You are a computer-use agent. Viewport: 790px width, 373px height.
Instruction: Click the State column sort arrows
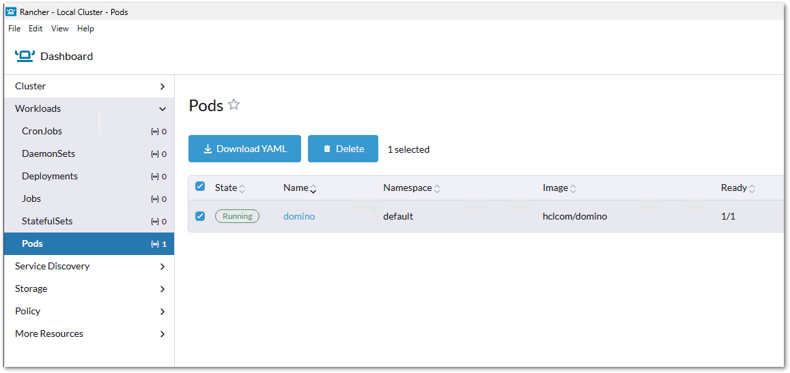(242, 189)
